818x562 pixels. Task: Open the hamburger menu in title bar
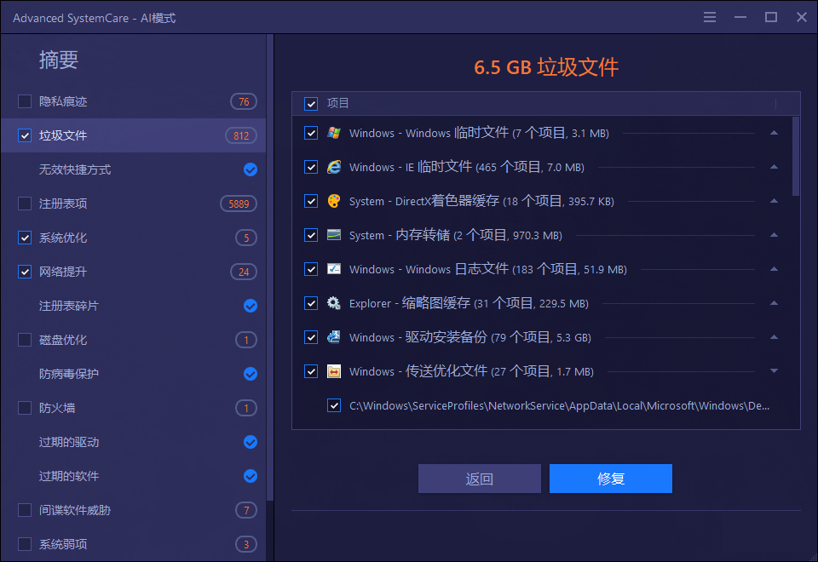(710, 16)
